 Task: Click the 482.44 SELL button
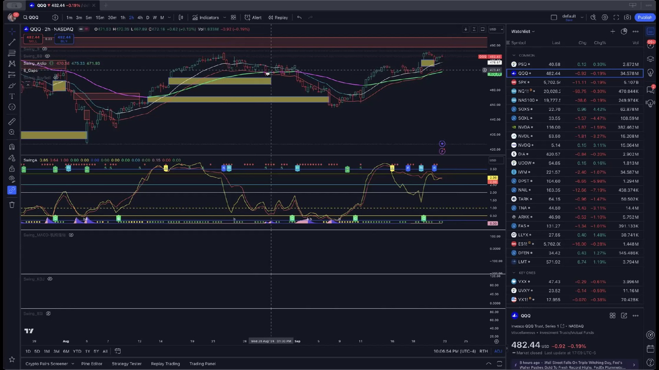point(33,39)
